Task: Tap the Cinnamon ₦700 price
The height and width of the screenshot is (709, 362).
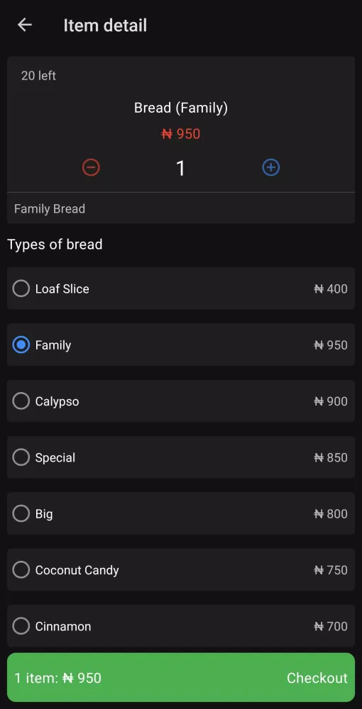Action: [331, 626]
